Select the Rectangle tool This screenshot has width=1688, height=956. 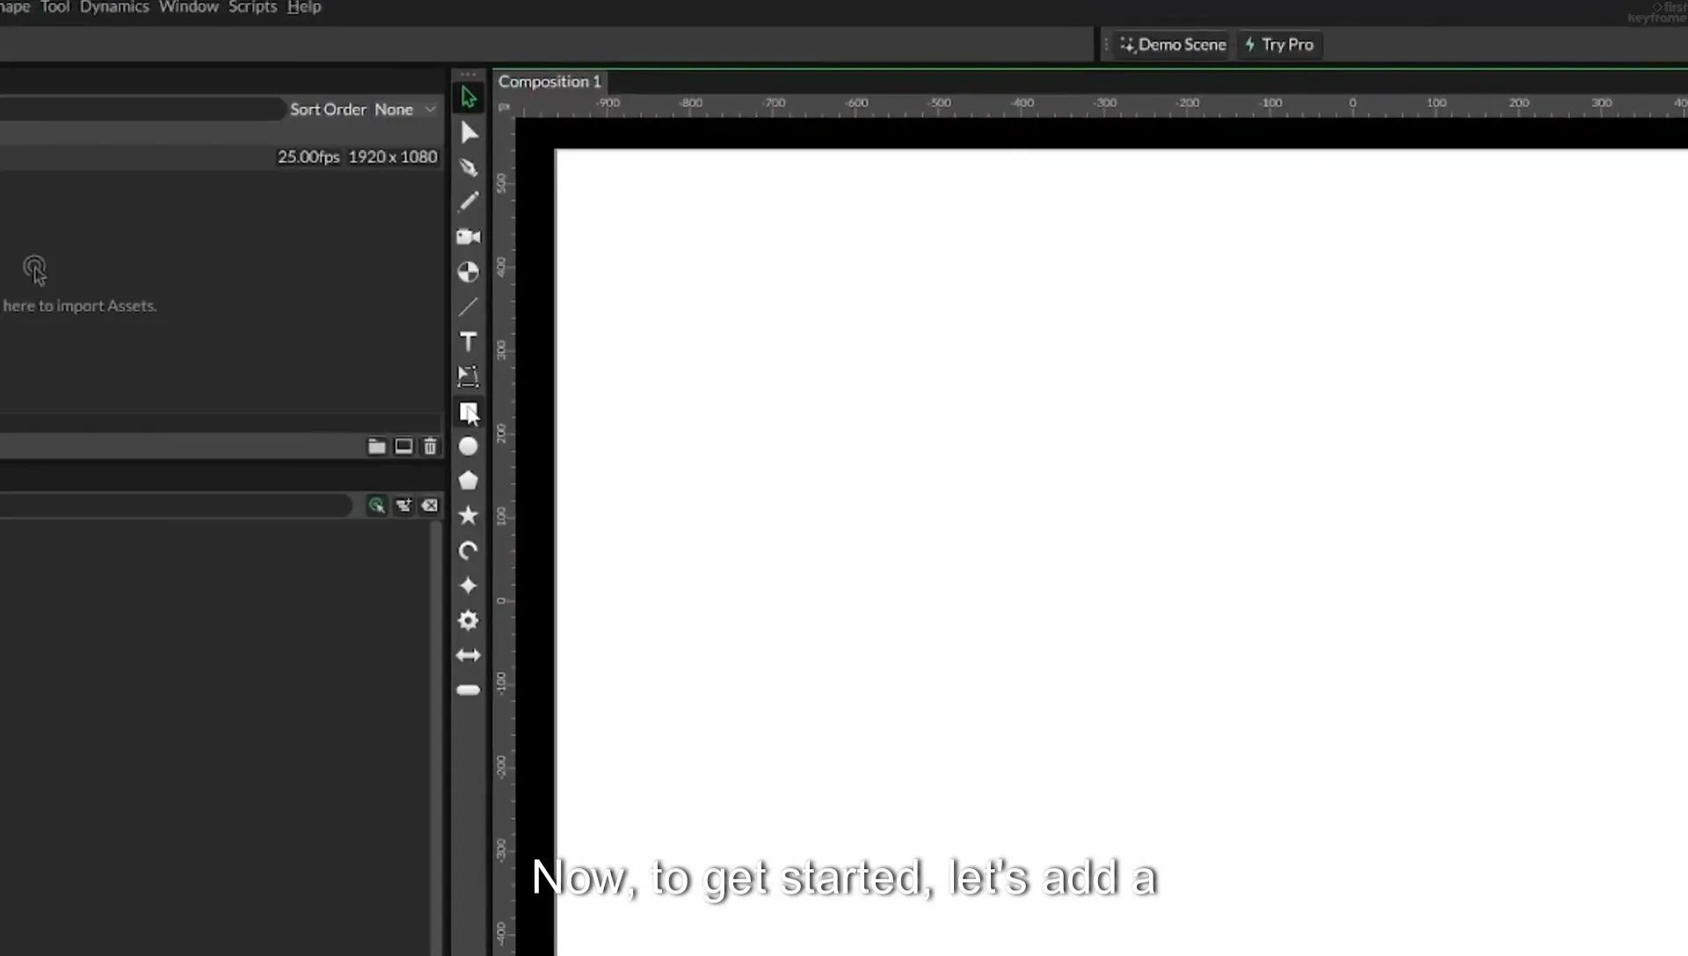[x=468, y=411]
